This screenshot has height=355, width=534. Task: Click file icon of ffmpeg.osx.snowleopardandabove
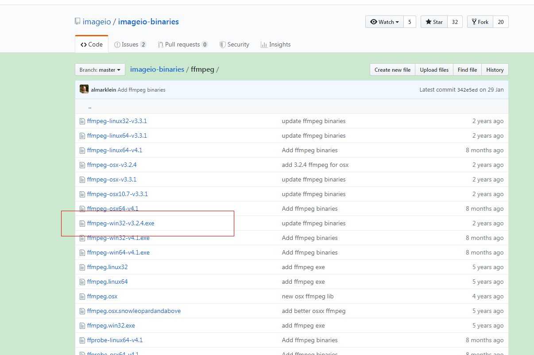click(x=82, y=311)
